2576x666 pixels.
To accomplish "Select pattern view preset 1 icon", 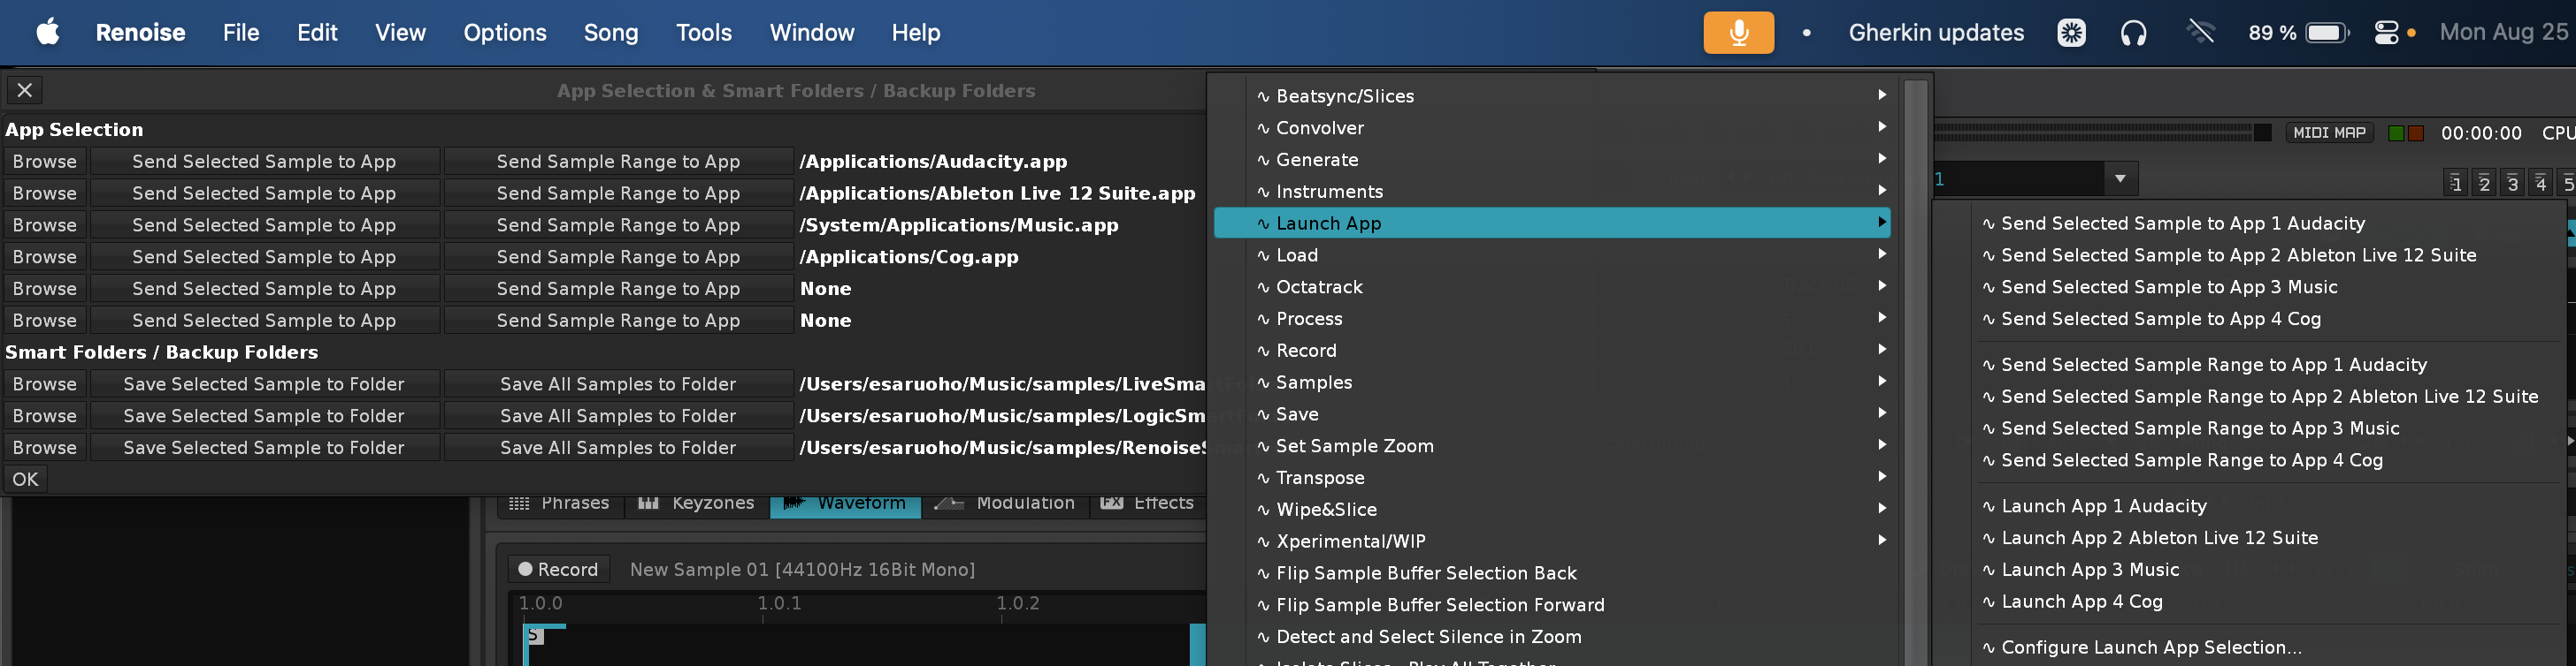I will [x=2455, y=184].
